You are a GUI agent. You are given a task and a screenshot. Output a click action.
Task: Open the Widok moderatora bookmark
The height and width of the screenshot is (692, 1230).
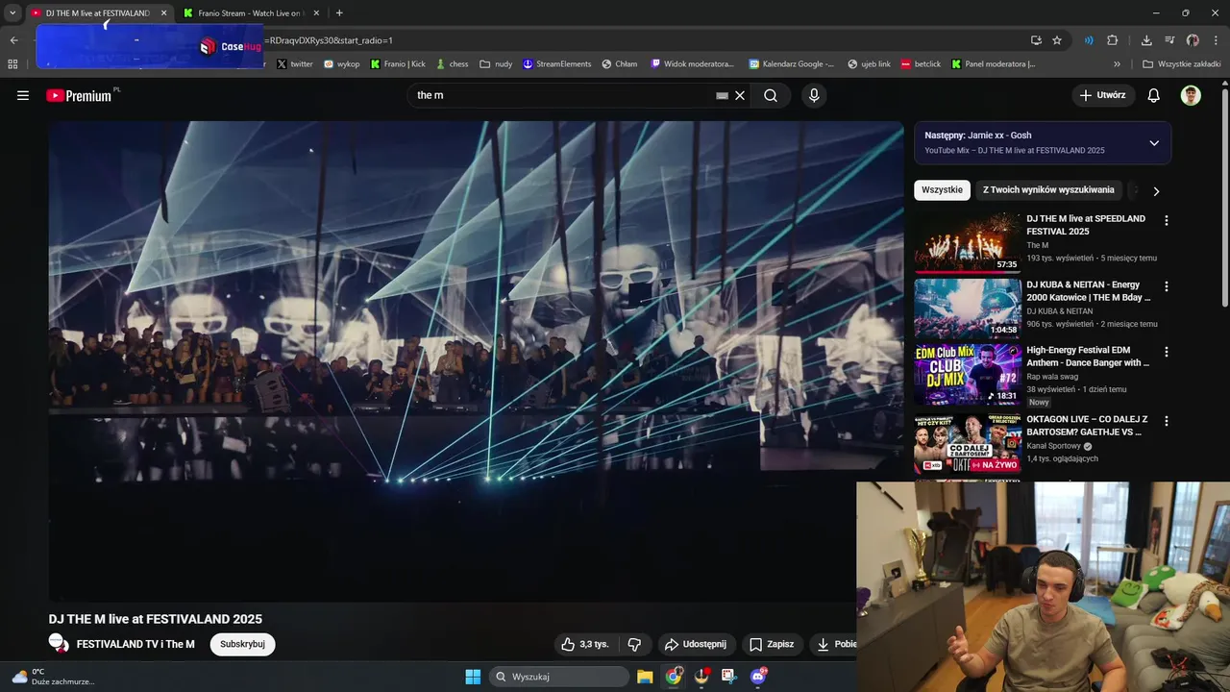pos(693,64)
